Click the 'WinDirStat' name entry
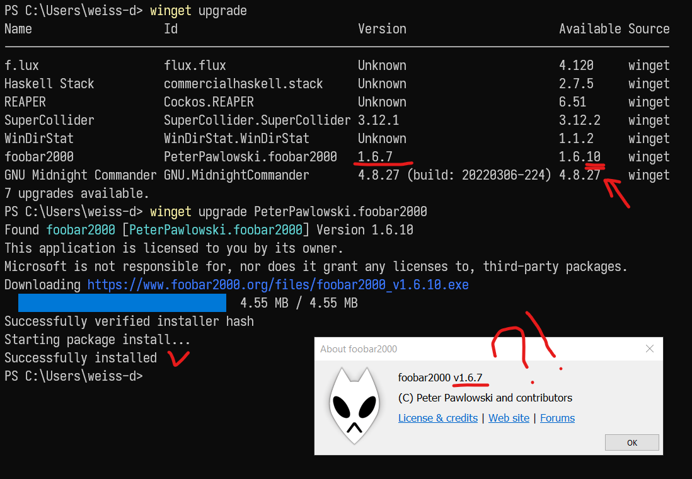This screenshot has width=692, height=479. pyautogui.click(x=39, y=139)
